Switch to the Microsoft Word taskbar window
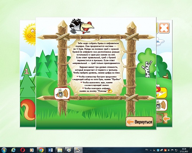192x153 pixels. click(x=50, y=150)
